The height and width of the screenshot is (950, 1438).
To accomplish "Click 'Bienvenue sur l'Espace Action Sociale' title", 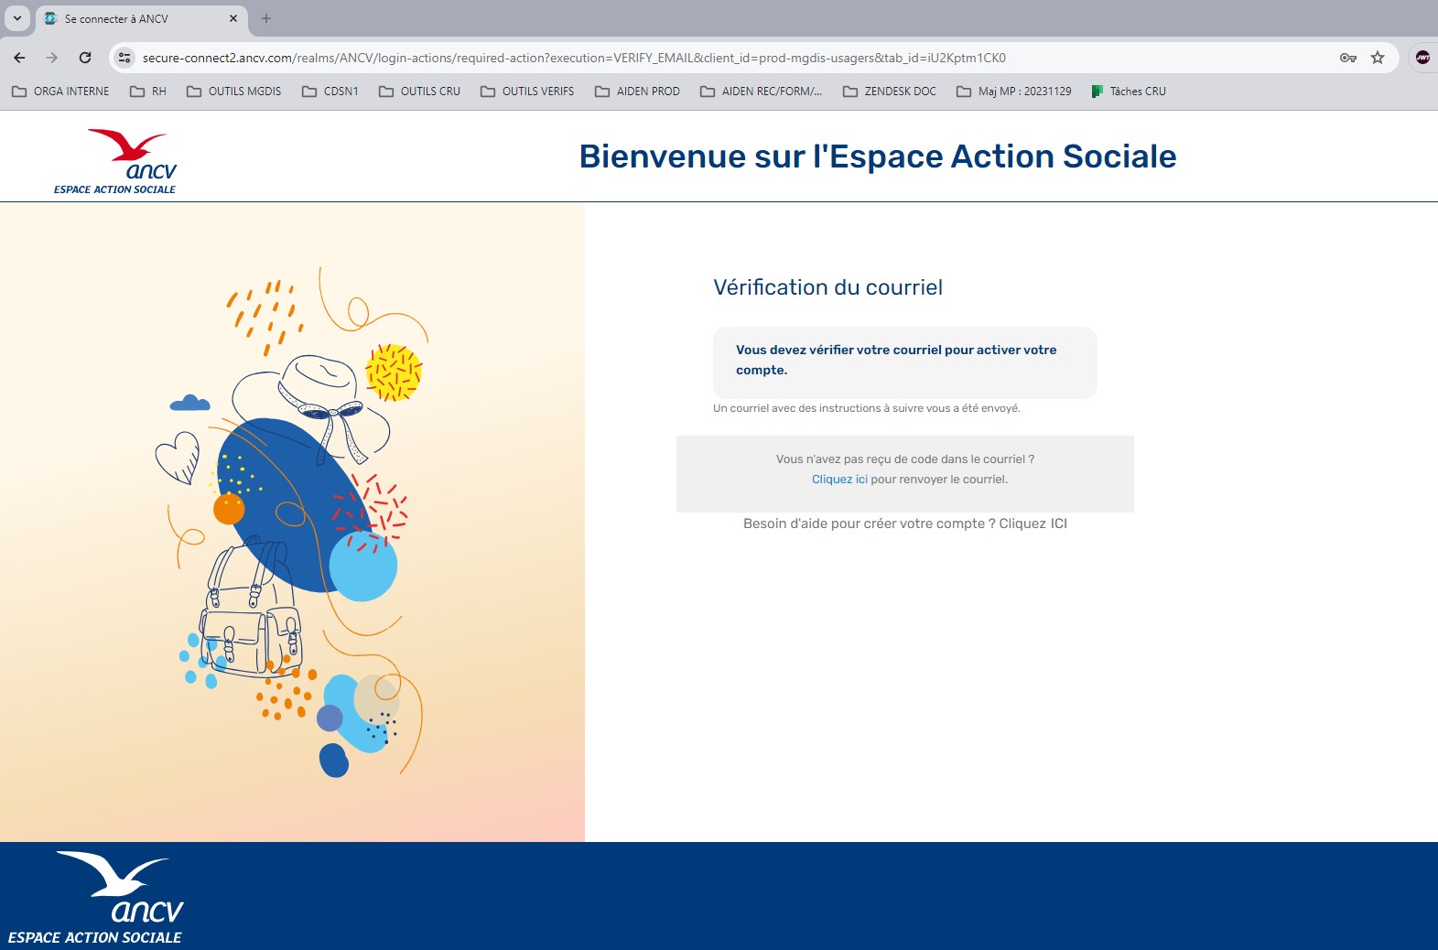I will [878, 157].
